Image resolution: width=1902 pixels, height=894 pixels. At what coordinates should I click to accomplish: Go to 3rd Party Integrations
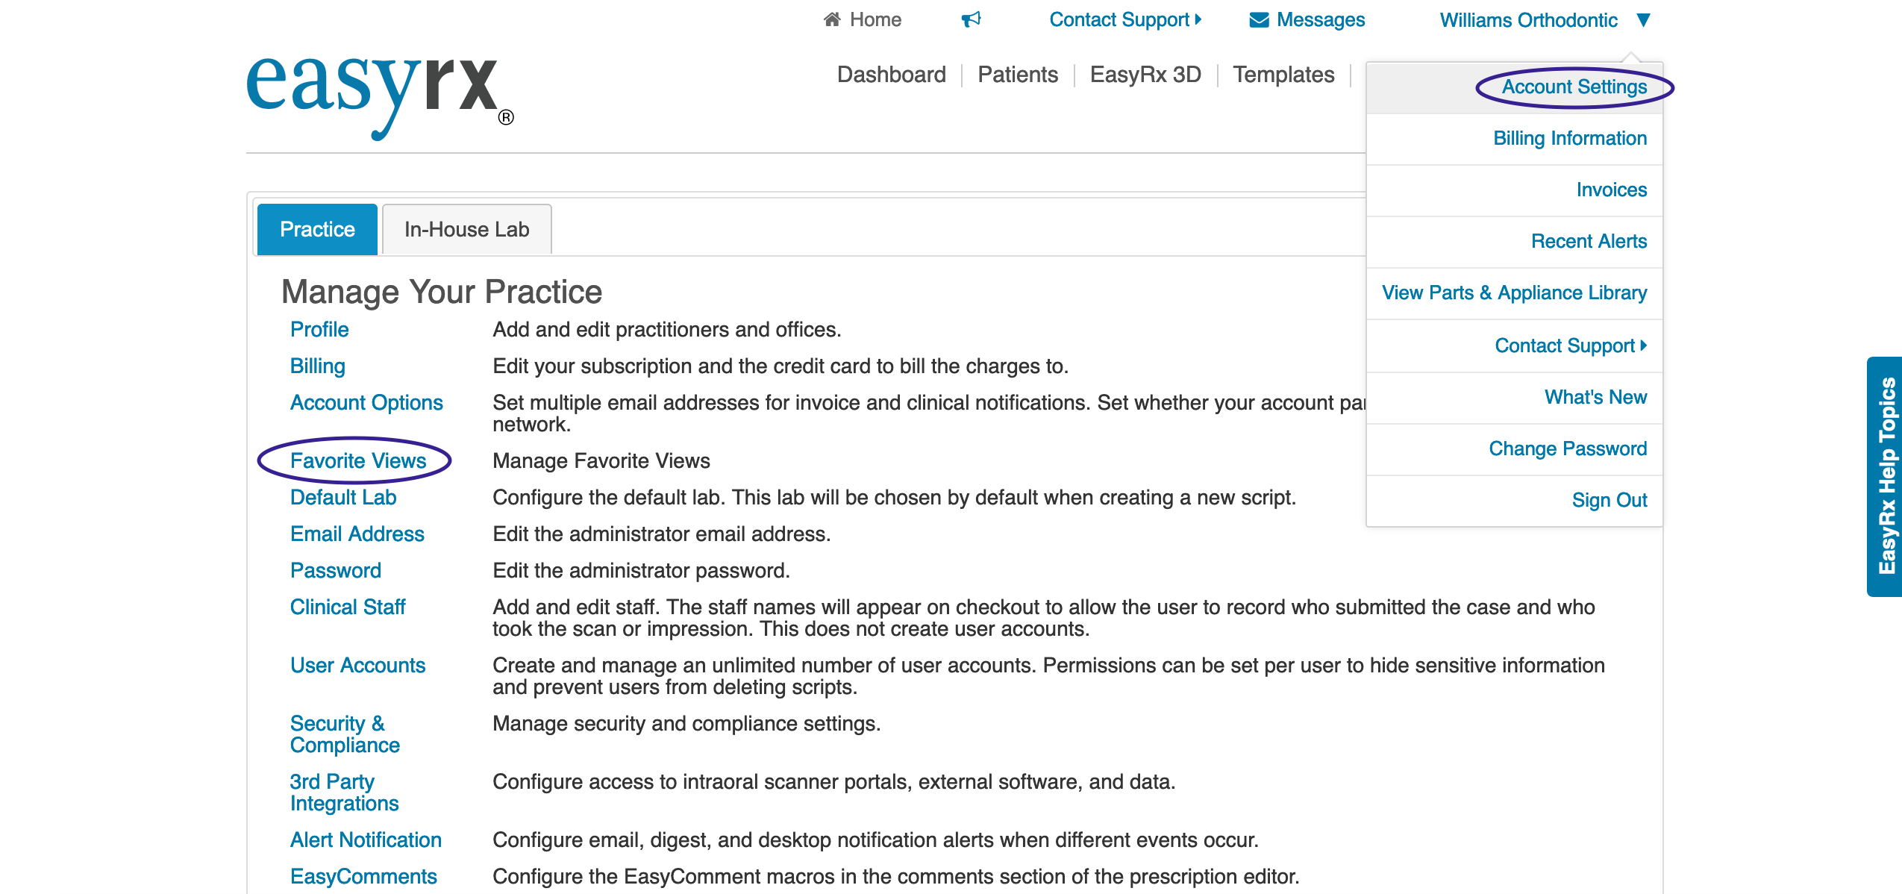344,792
